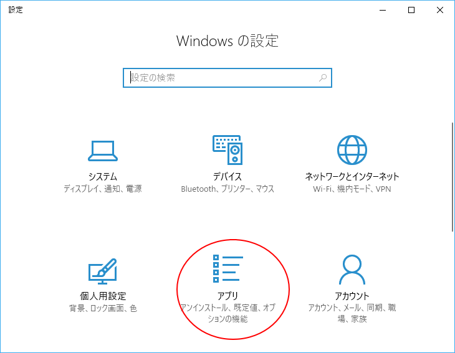Open the アプリ list icon
The height and width of the screenshot is (353, 455).
[228, 268]
